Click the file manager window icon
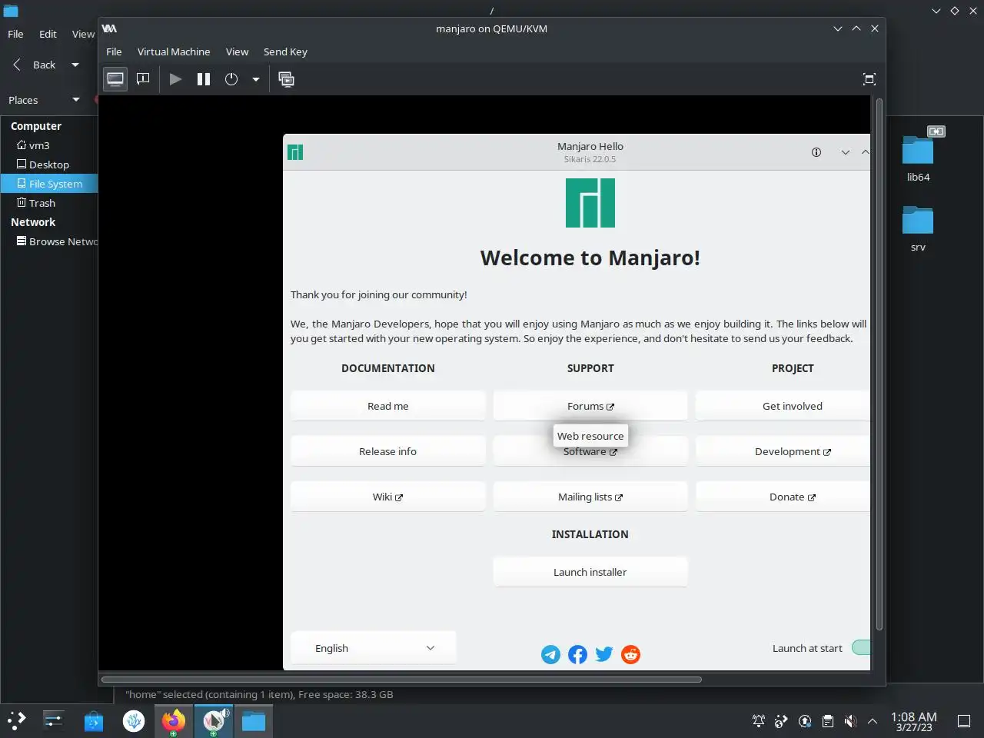The height and width of the screenshot is (738, 984). pyautogui.click(x=11, y=10)
